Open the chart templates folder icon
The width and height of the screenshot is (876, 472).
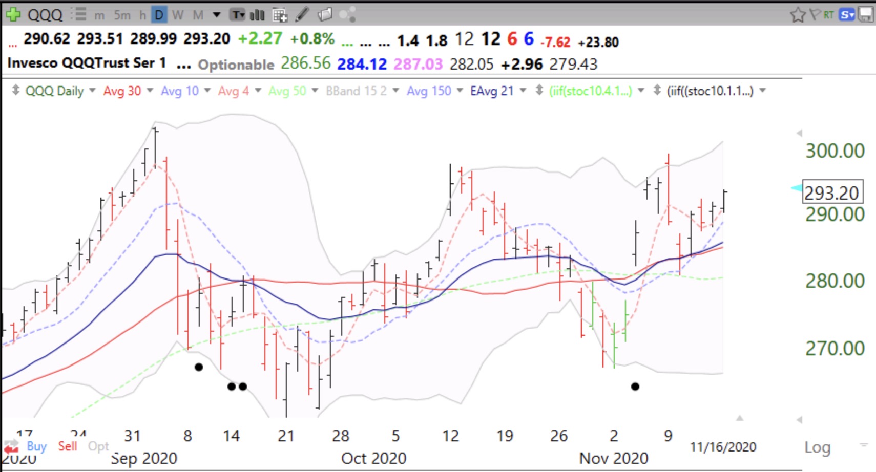tap(325, 14)
